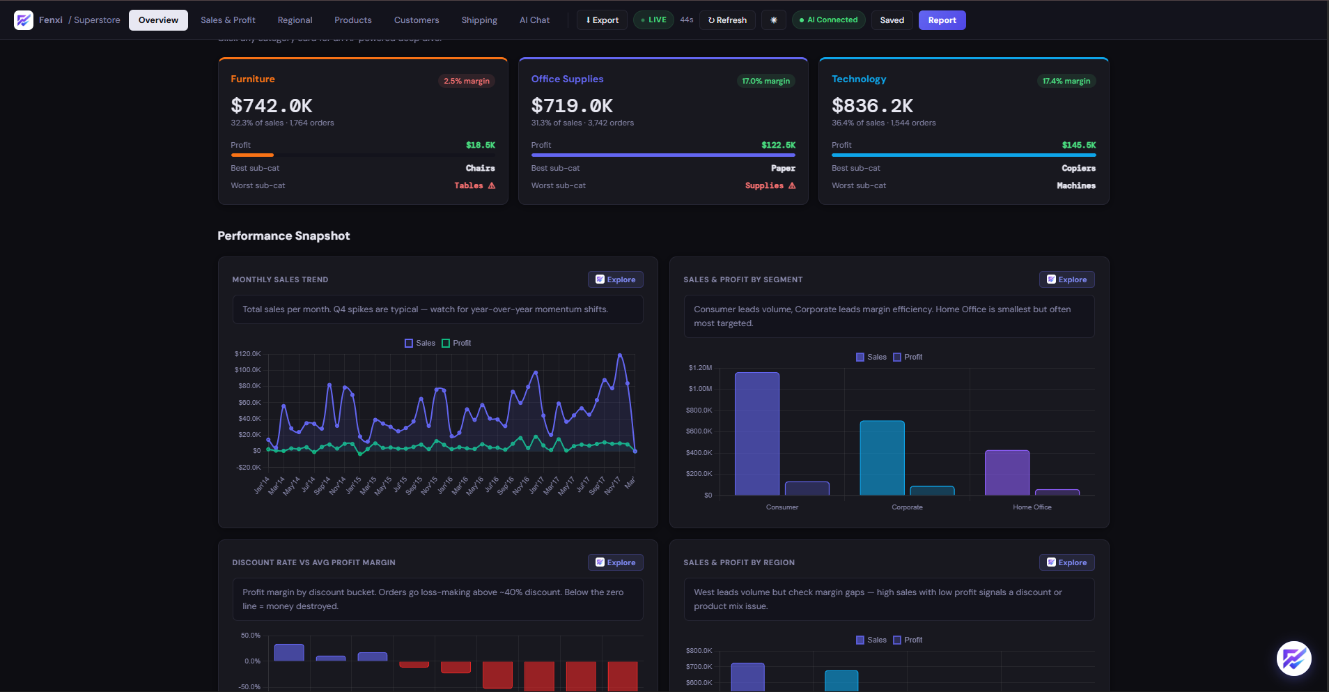
Task: Click the Fenxi logo icon in header
Action: tap(24, 20)
